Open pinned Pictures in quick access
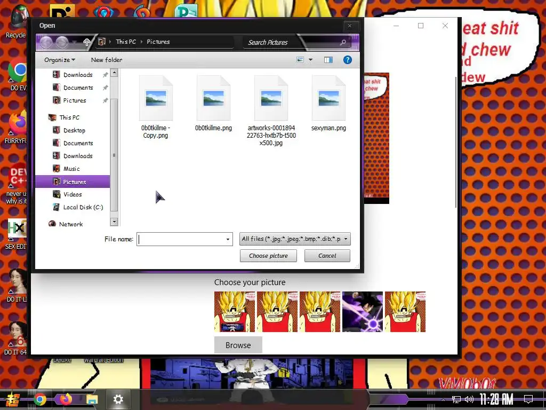This screenshot has height=410, width=546. pyautogui.click(x=75, y=100)
